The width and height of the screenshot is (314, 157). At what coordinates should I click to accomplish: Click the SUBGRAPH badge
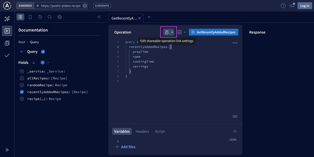pos(102,6)
